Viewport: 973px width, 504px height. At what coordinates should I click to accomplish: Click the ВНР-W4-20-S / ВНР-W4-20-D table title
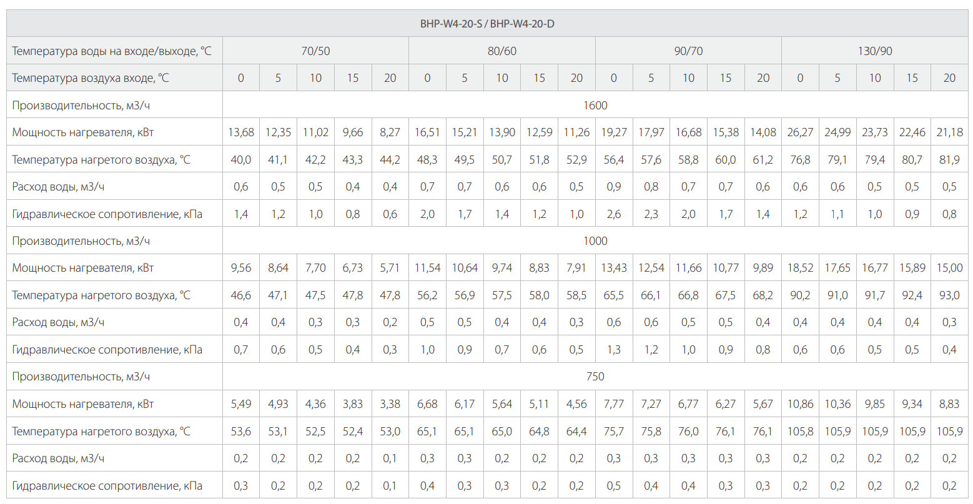pos(487,24)
